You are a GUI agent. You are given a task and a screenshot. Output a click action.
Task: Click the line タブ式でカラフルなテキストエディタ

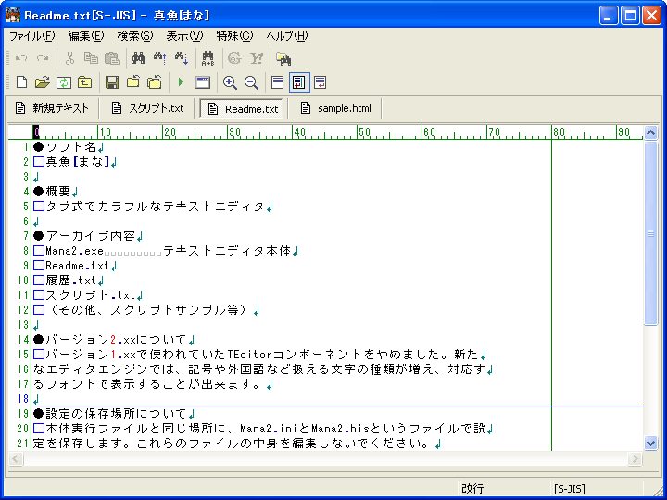(x=156, y=206)
